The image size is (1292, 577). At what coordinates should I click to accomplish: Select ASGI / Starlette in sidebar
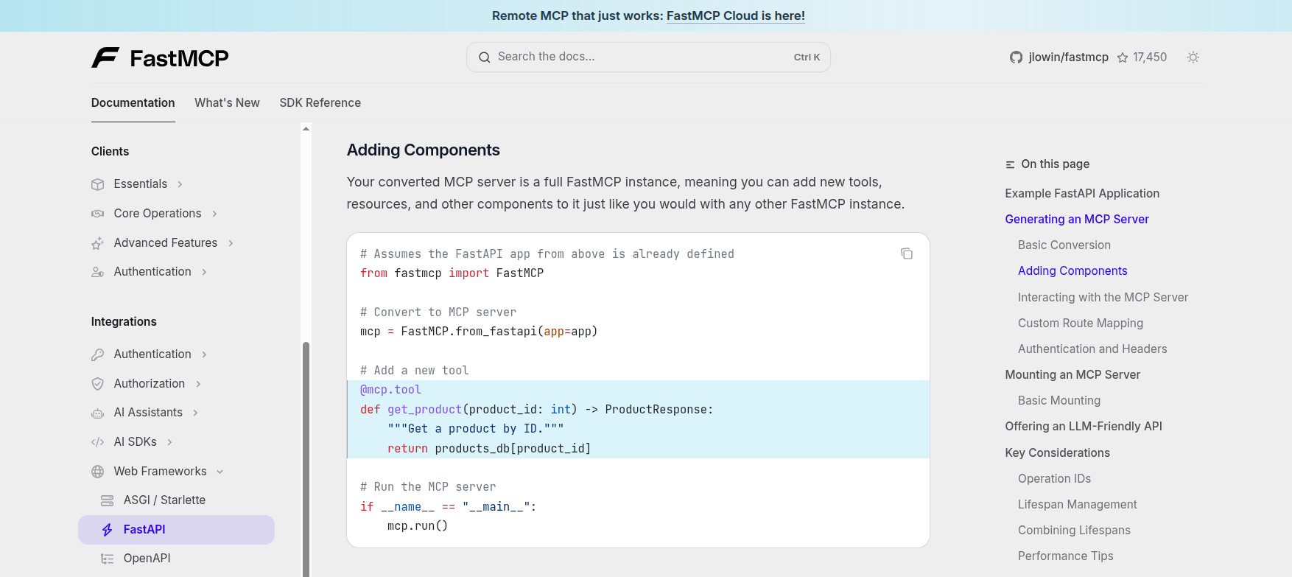coord(164,500)
